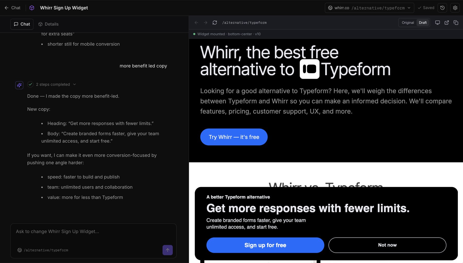
Task: Open preview in new window icon
Action: coord(447,23)
